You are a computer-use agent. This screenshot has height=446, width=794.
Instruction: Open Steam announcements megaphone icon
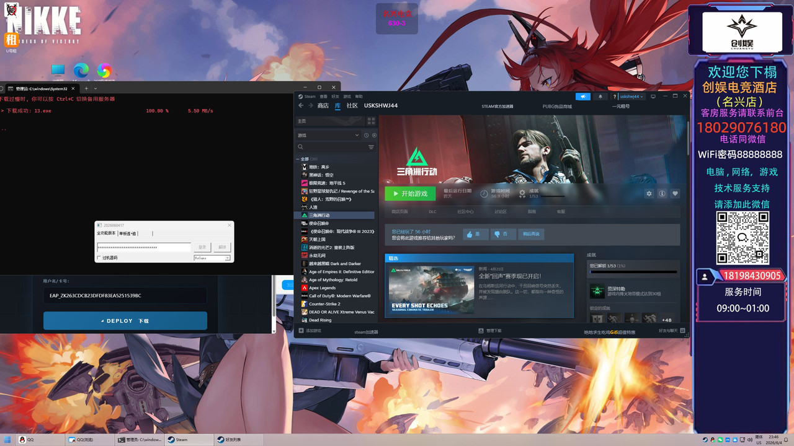(x=583, y=97)
